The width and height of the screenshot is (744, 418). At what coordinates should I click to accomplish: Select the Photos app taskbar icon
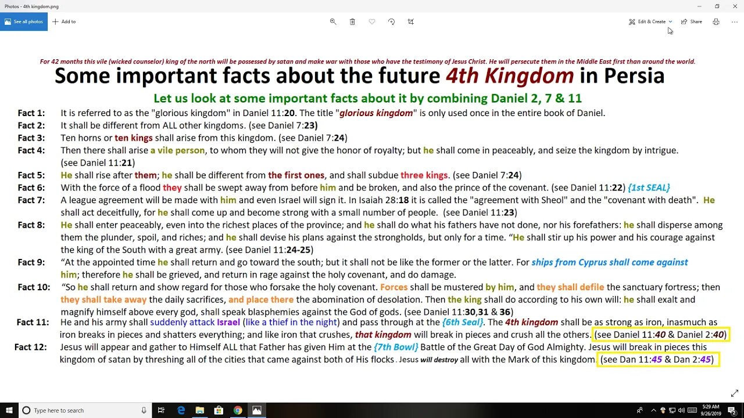pos(256,410)
